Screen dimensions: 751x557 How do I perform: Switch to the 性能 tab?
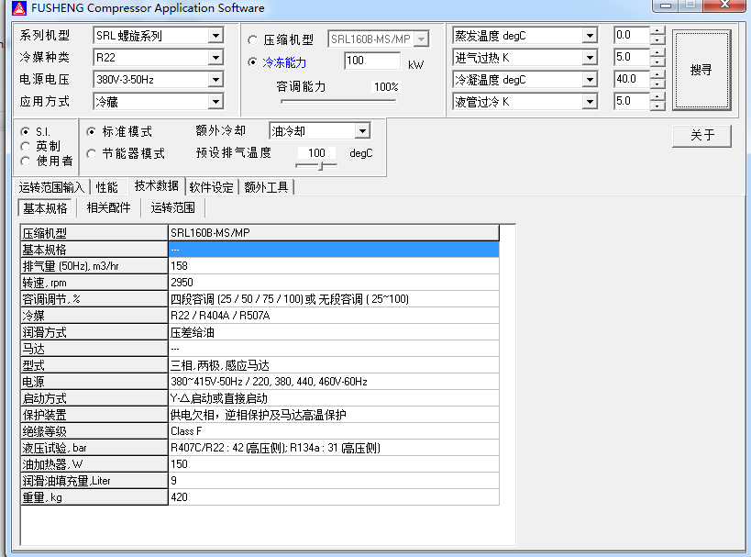(x=106, y=187)
